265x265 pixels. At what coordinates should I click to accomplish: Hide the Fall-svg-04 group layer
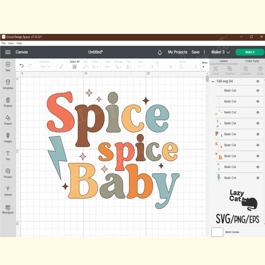(258, 81)
